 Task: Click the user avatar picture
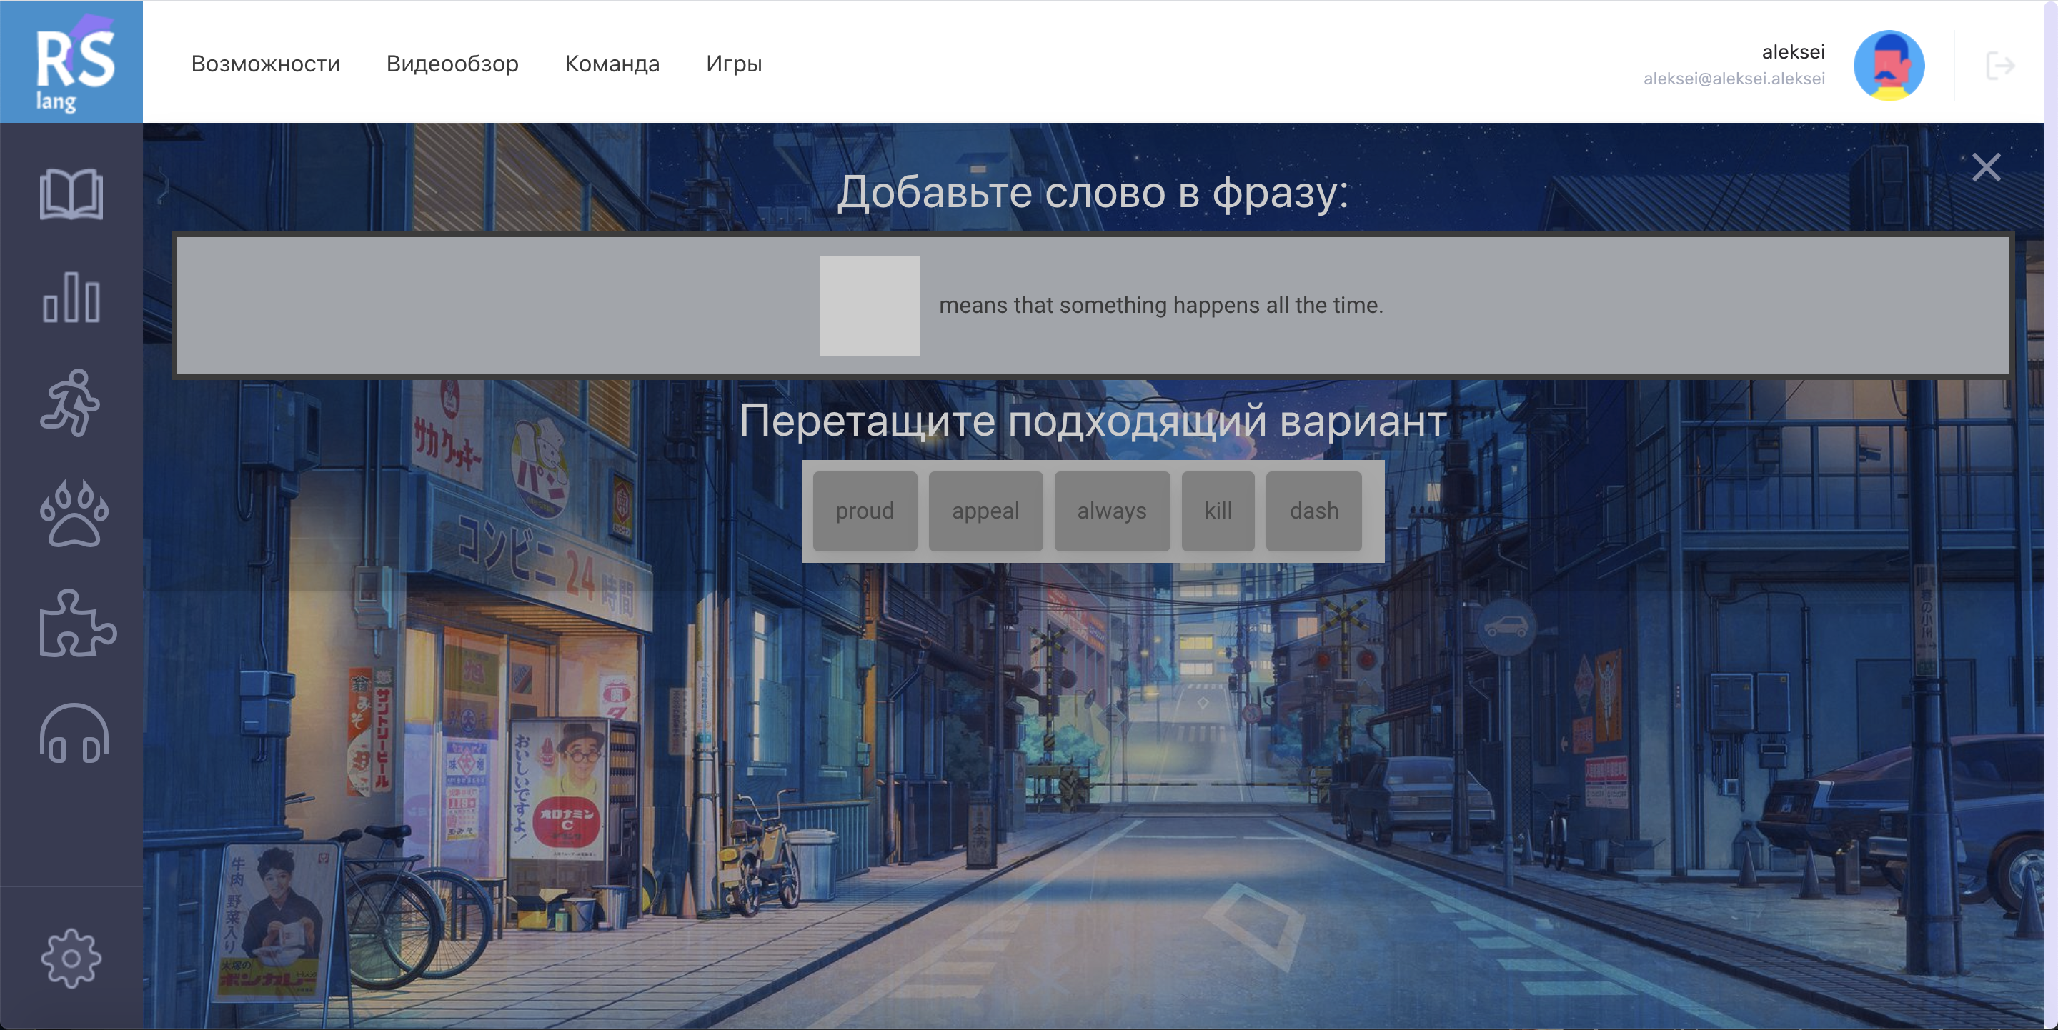pyautogui.click(x=1889, y=66)
